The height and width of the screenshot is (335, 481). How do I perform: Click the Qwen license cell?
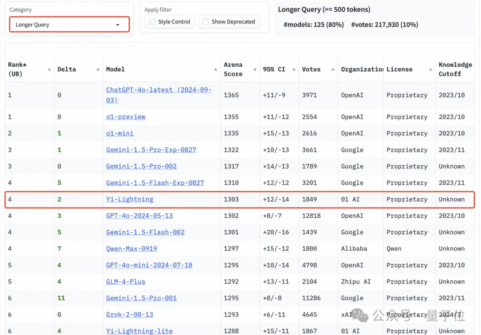(x=394, y=249)
